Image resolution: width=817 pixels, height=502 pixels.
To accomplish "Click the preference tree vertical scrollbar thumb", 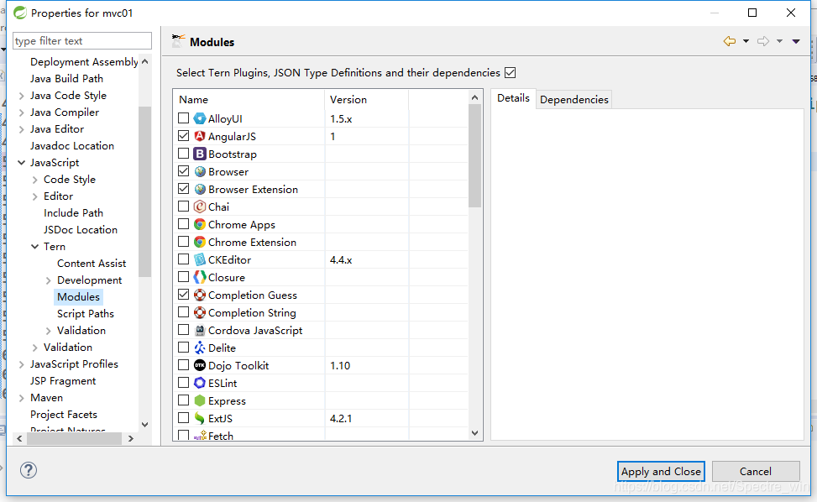I will pyautogui.click(x=145, y=191).
